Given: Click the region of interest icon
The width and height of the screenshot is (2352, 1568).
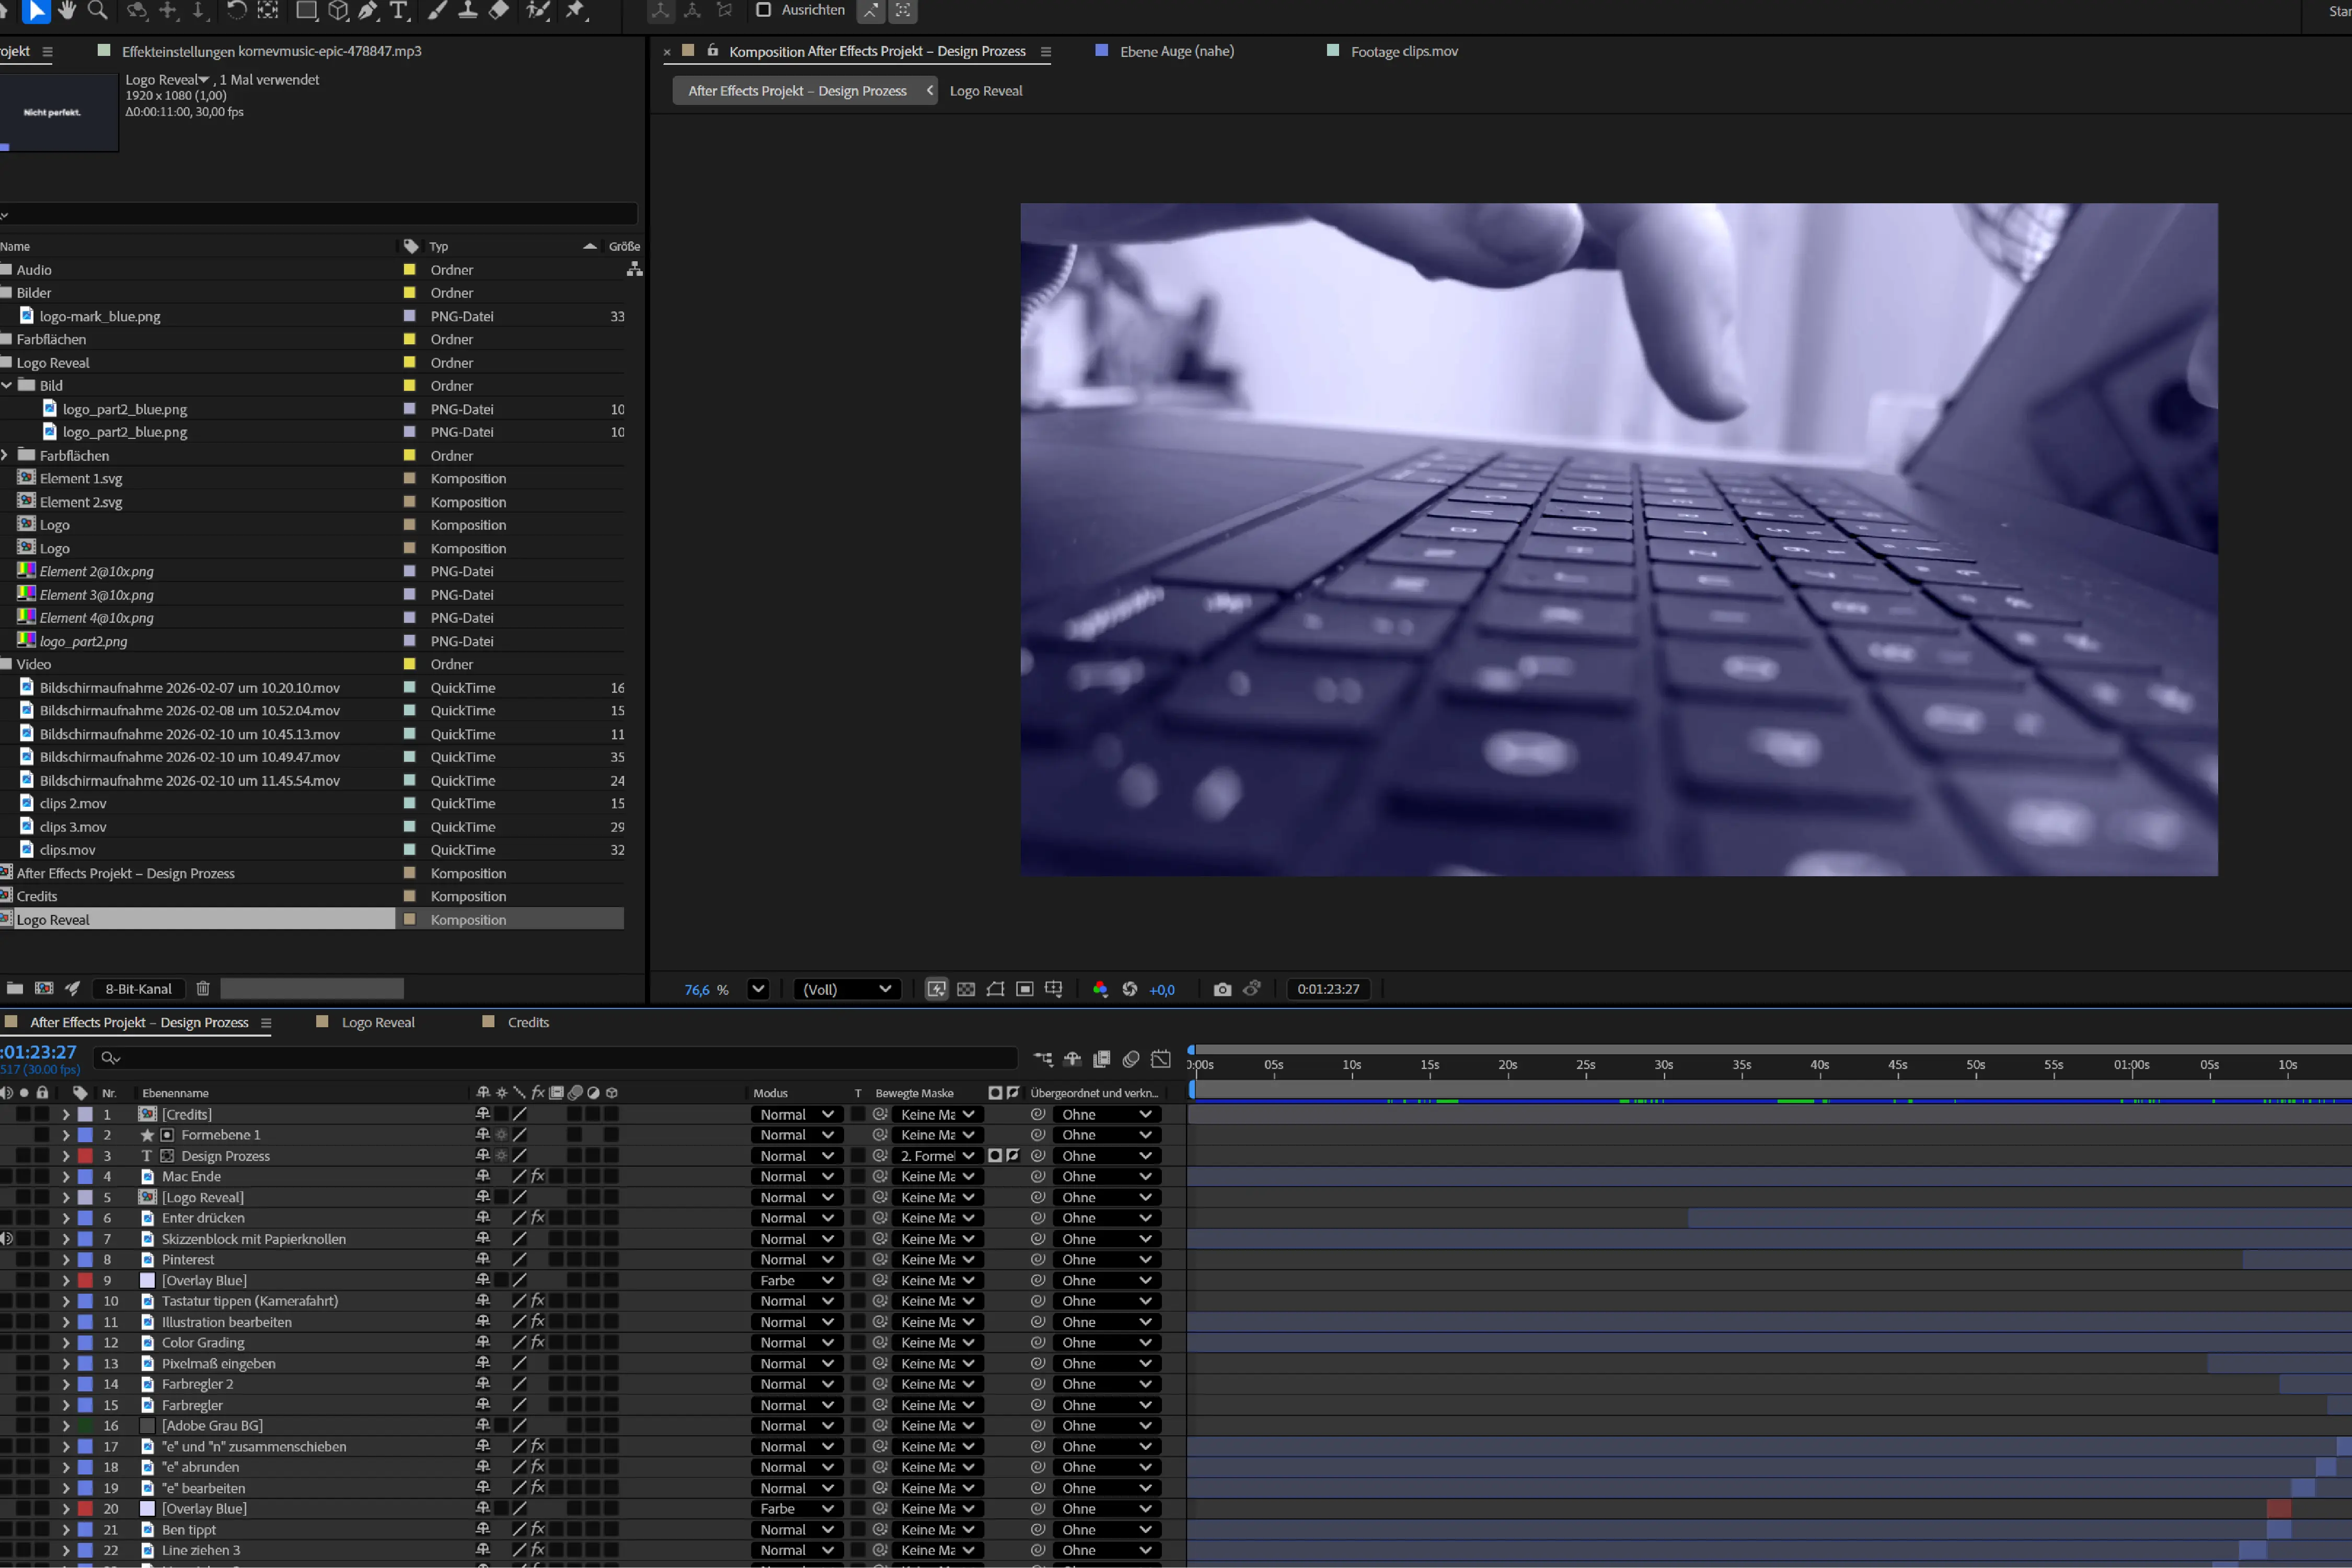Looking at the screenshot, I should (x=1024, y=989).
